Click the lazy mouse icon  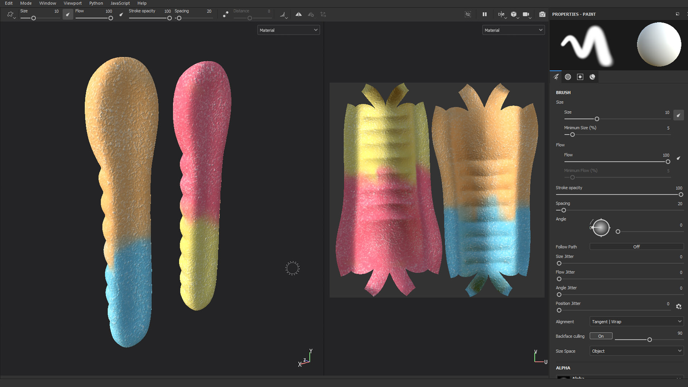tap(225, 14)
